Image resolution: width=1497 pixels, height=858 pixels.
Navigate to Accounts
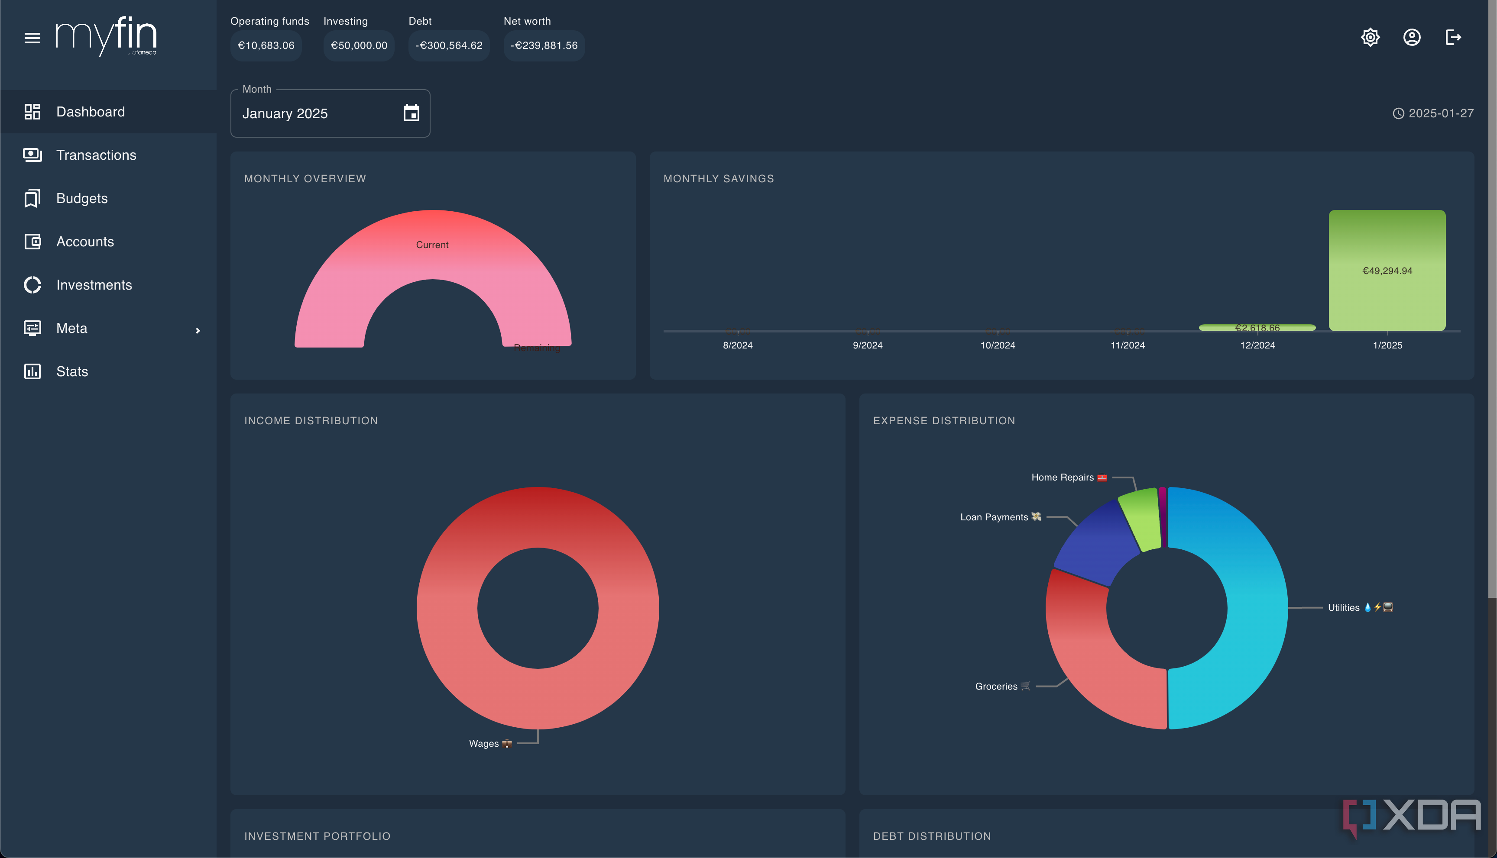pyautogui.click(x=108, y=242)
